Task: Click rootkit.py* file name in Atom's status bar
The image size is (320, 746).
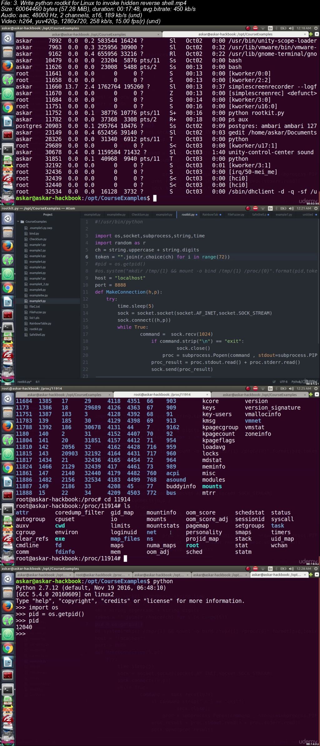Action: (24, 382)
